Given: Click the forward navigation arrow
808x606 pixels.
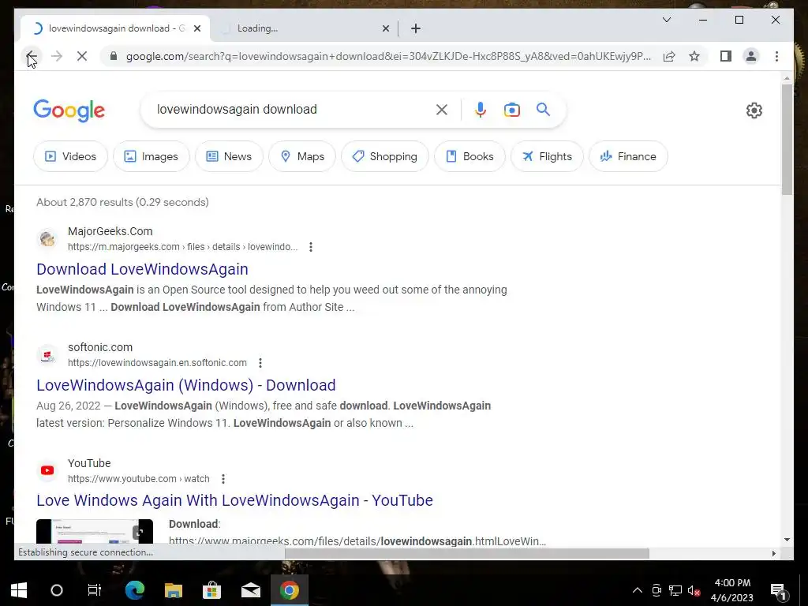Looking at the screenshot, I should tap(57, 56).
